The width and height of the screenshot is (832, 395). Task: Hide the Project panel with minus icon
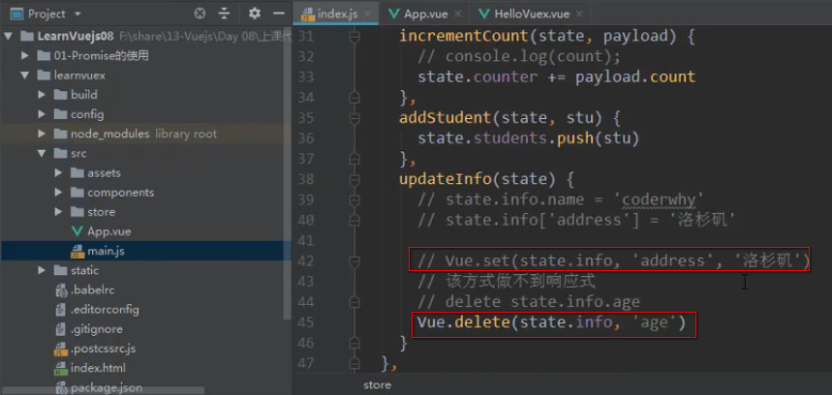pos(278,14)
